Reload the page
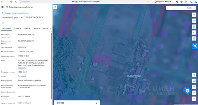Image resolution: width=198 pixels, height=105 pixels. pyautogui.click(x=16, y=2)
